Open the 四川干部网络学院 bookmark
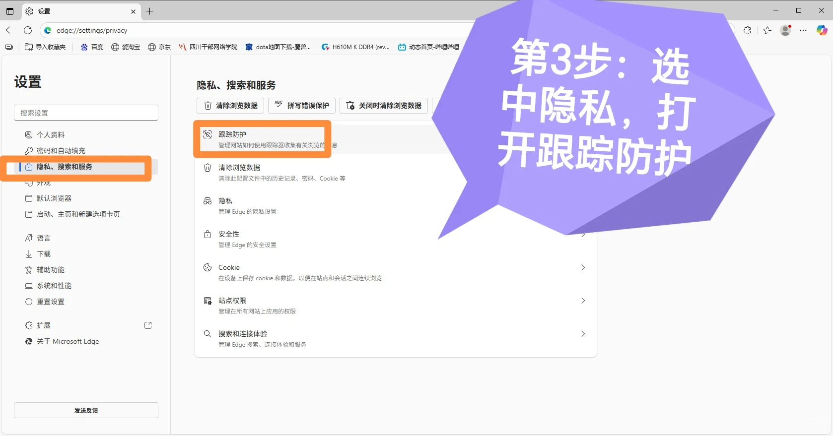833x436 pixels. (x=208, y=47)
